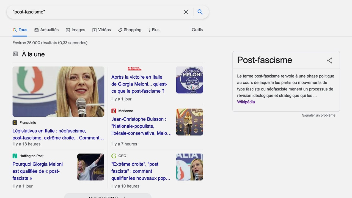Viewport: 352px width, 198px height.
Task: Switch to the Images tab
Action: pyautogui.click(x=76, y=30)
